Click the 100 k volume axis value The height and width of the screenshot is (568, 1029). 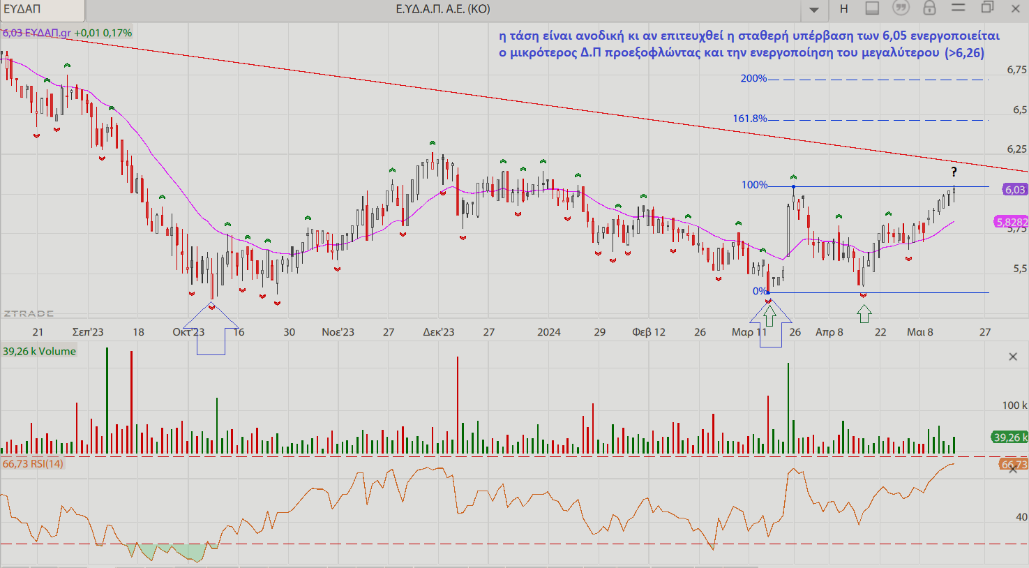pyautogui.click(x=1015, y=405)
